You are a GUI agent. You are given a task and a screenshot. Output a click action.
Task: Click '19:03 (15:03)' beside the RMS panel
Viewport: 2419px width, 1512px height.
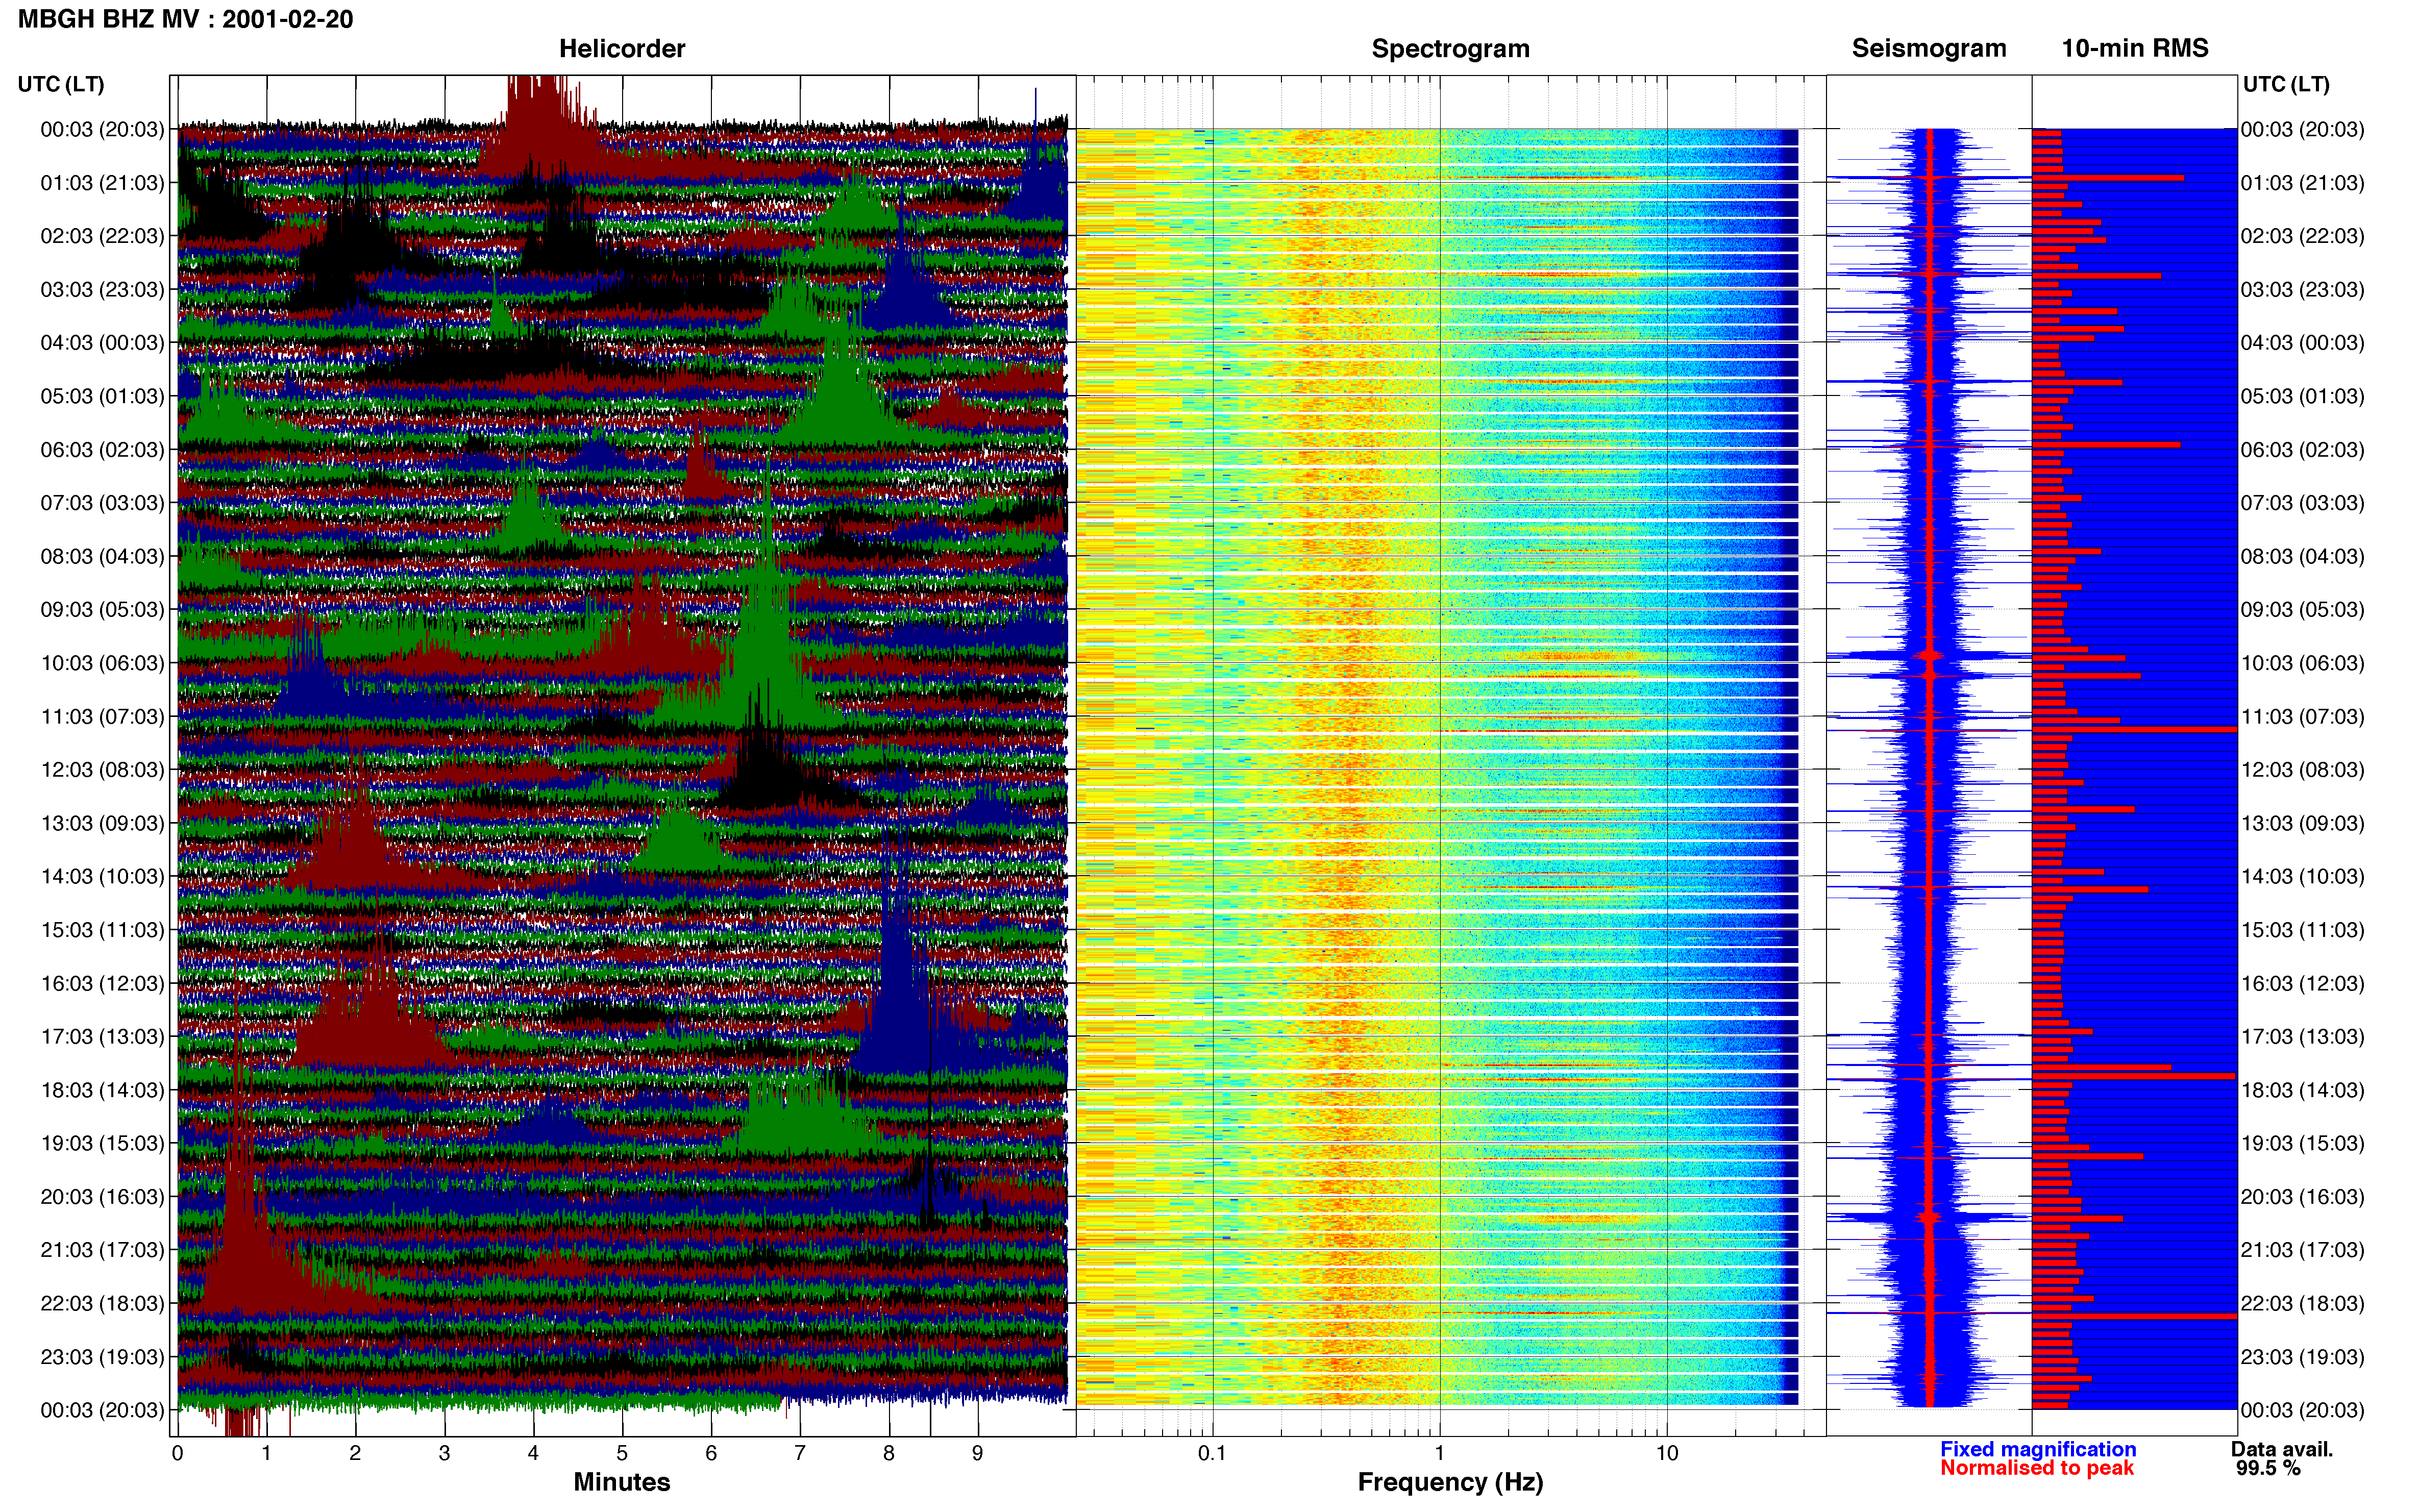click(2302, 1143)
